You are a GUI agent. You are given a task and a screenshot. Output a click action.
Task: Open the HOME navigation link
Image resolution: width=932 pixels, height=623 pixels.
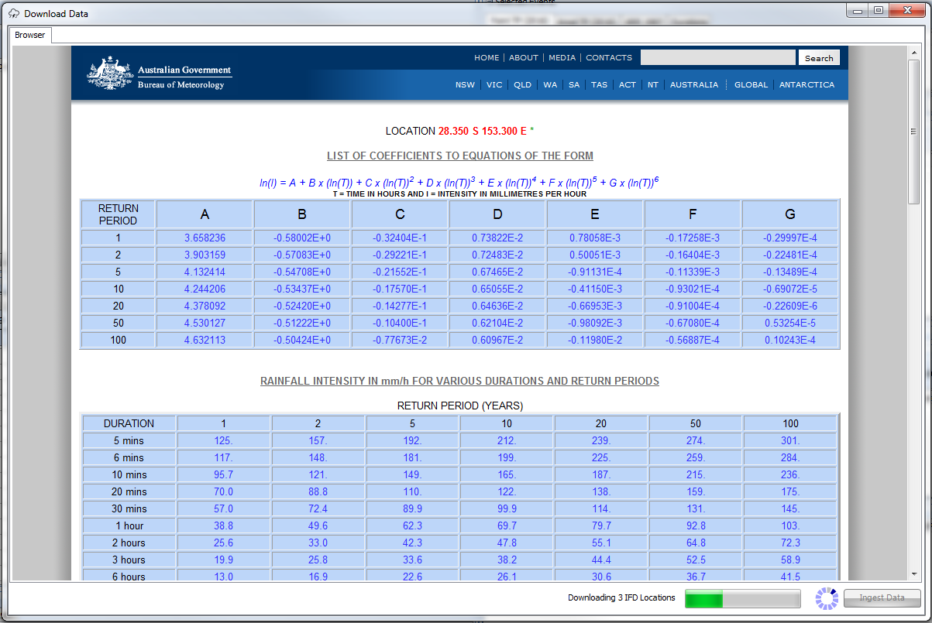(487, 58)
